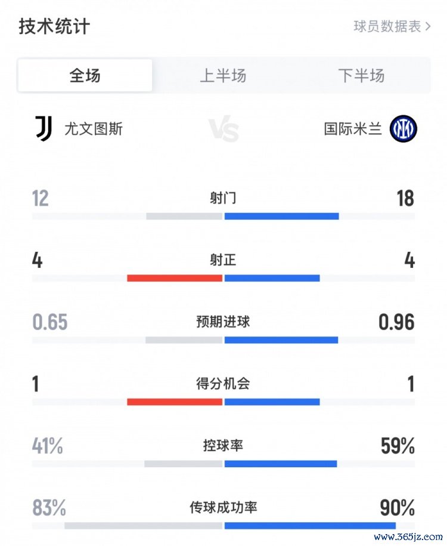Select the 全场 tab

click(x=85, y=75)
